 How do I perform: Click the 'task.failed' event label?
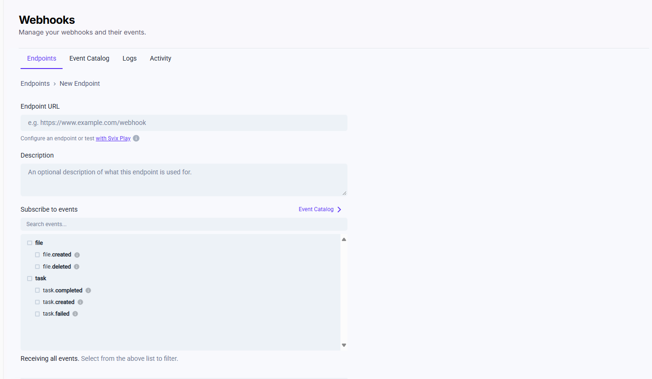click(56, 314)
